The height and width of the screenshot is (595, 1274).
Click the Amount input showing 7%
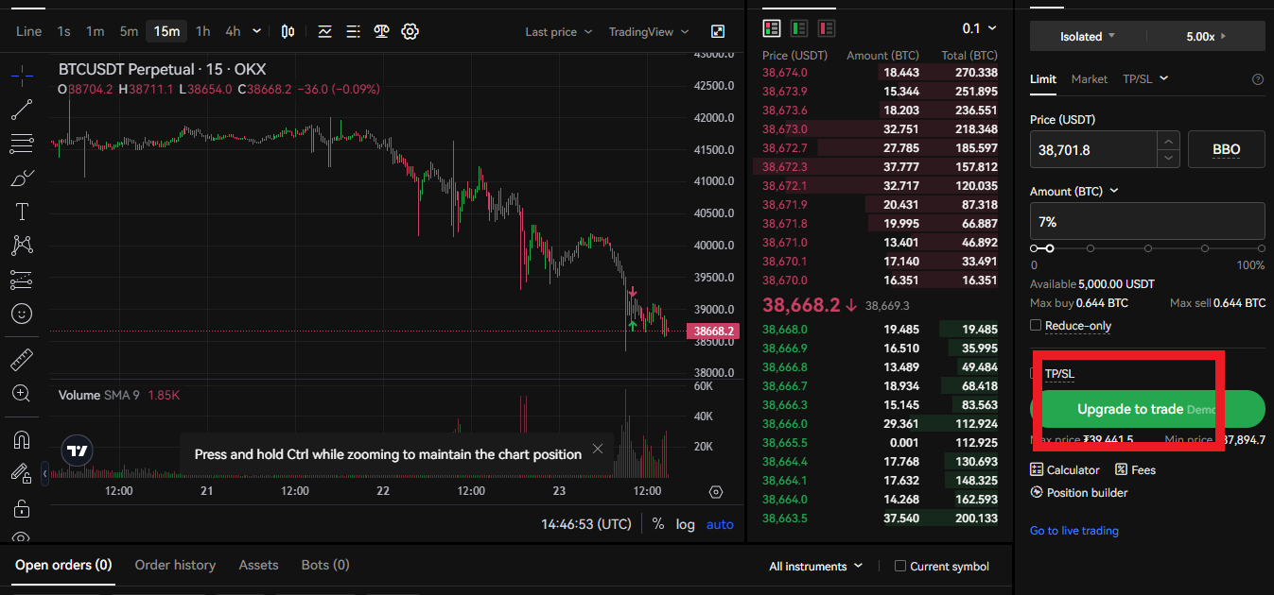(1147, 221)
